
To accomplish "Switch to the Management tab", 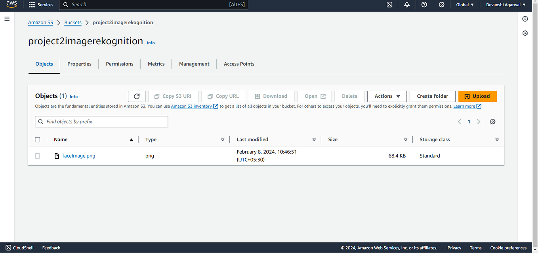I will [x=194, y=64].
